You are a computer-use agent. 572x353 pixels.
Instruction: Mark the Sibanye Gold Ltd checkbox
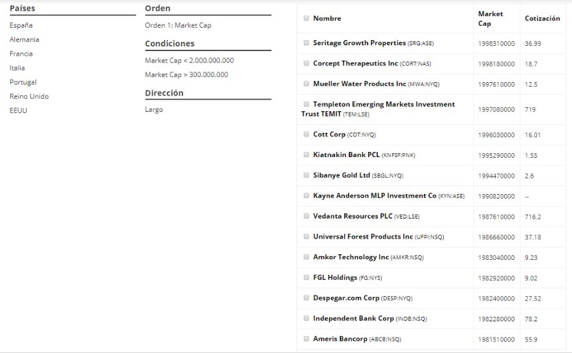pyautogui.click(x=307, y=175)
